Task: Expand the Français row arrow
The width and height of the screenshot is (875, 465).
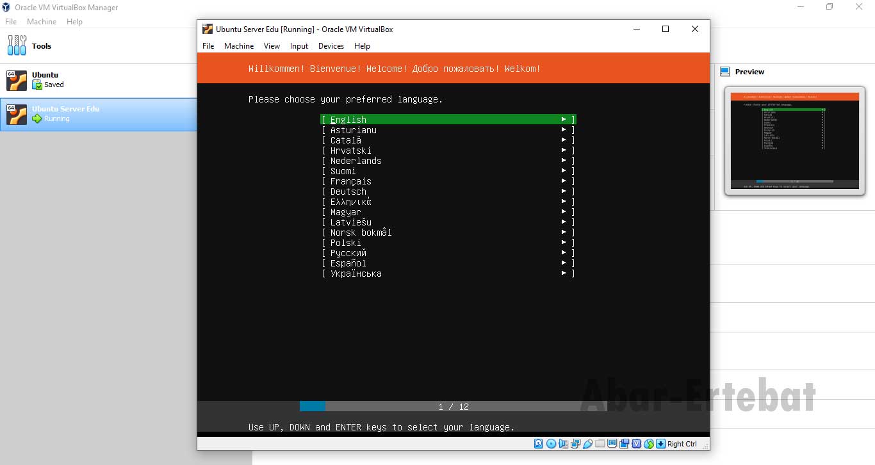Action: (x=564, y=181)
